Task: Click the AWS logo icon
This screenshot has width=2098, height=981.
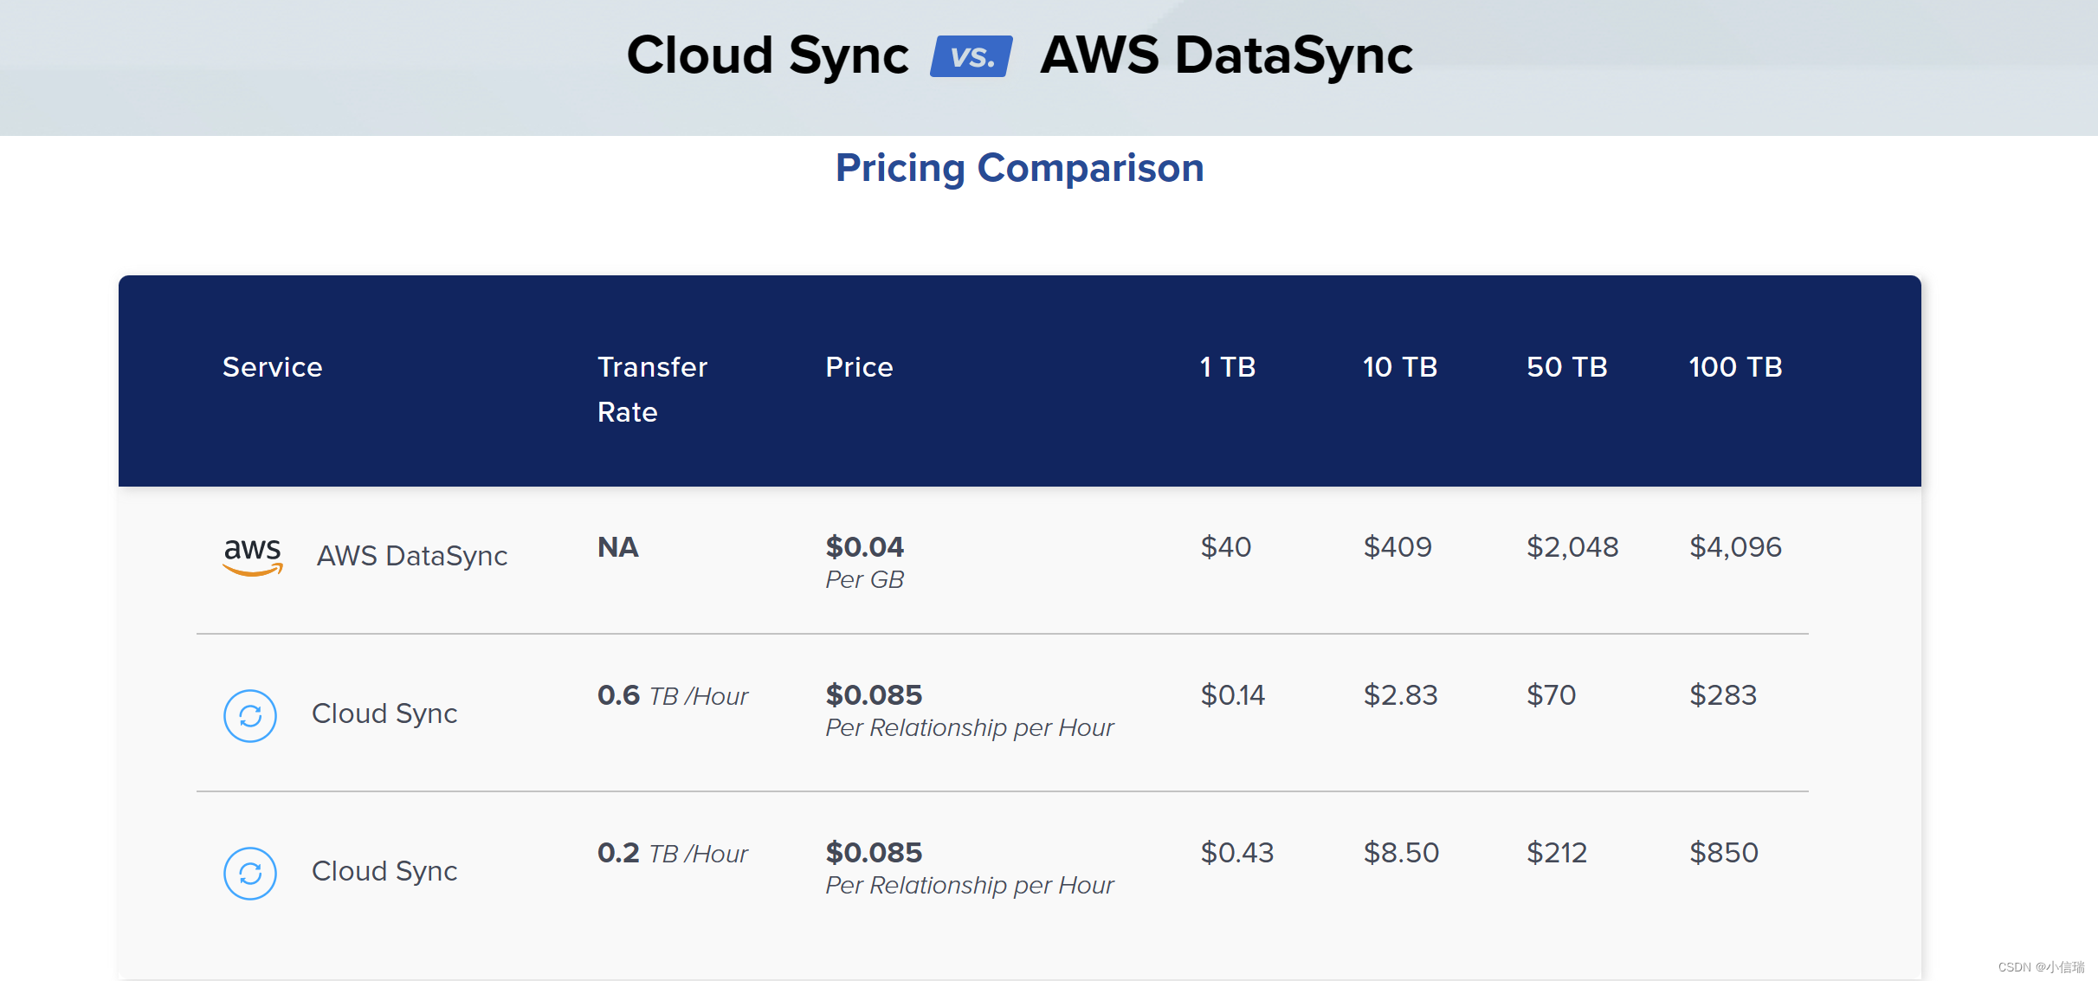Action: 253,556
